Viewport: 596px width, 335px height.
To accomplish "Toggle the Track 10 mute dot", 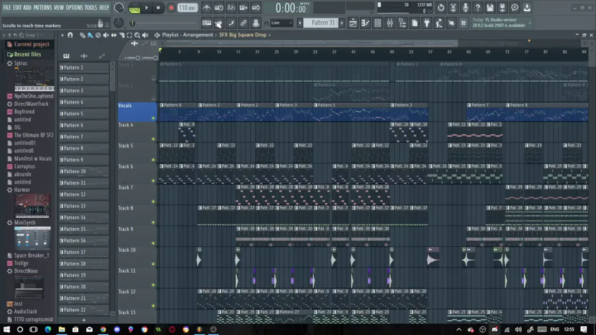I will [154, 264].
